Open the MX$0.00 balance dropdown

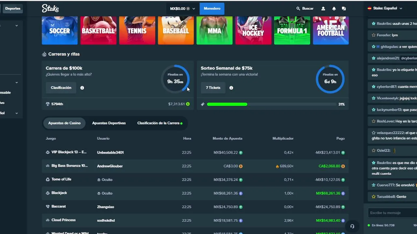pyautogui.click(x=182, y=9)
